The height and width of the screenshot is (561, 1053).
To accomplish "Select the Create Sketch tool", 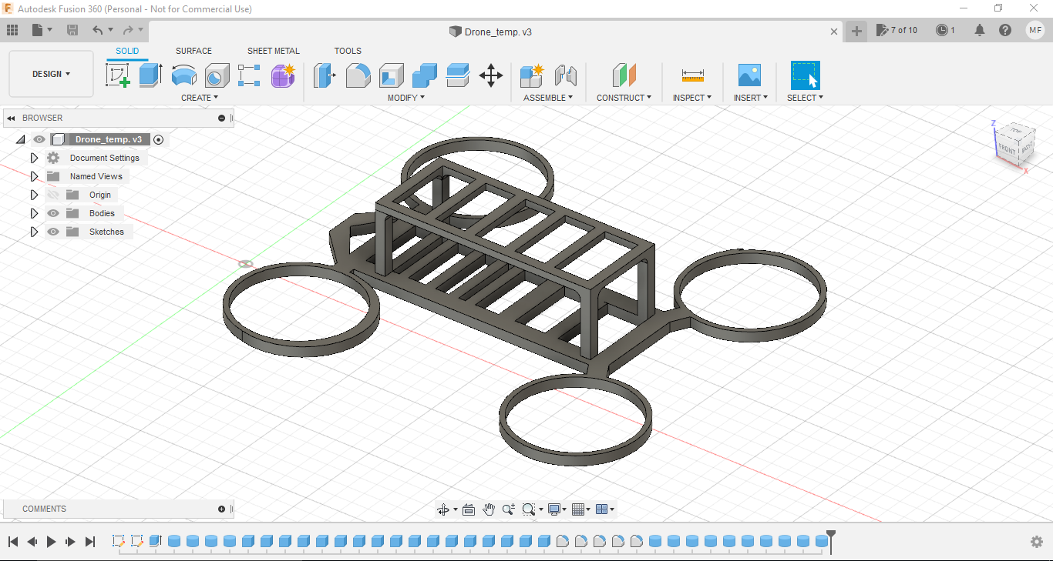I will click(117, 75).
